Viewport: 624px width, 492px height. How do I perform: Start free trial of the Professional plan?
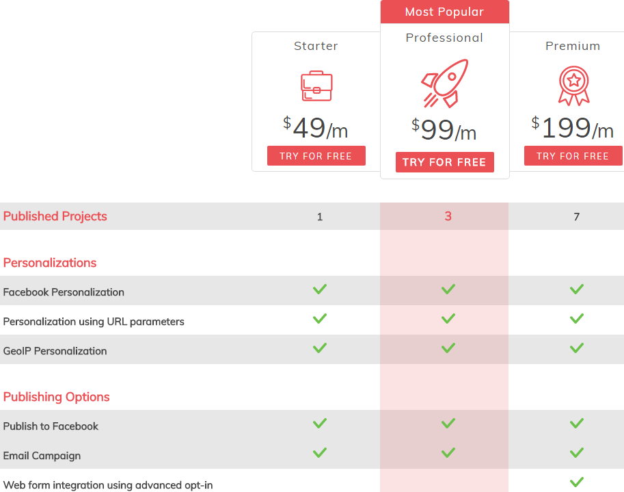pos(445,162)
